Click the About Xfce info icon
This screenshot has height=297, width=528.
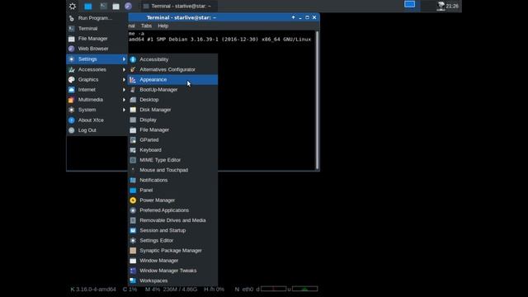click(72, 120)
